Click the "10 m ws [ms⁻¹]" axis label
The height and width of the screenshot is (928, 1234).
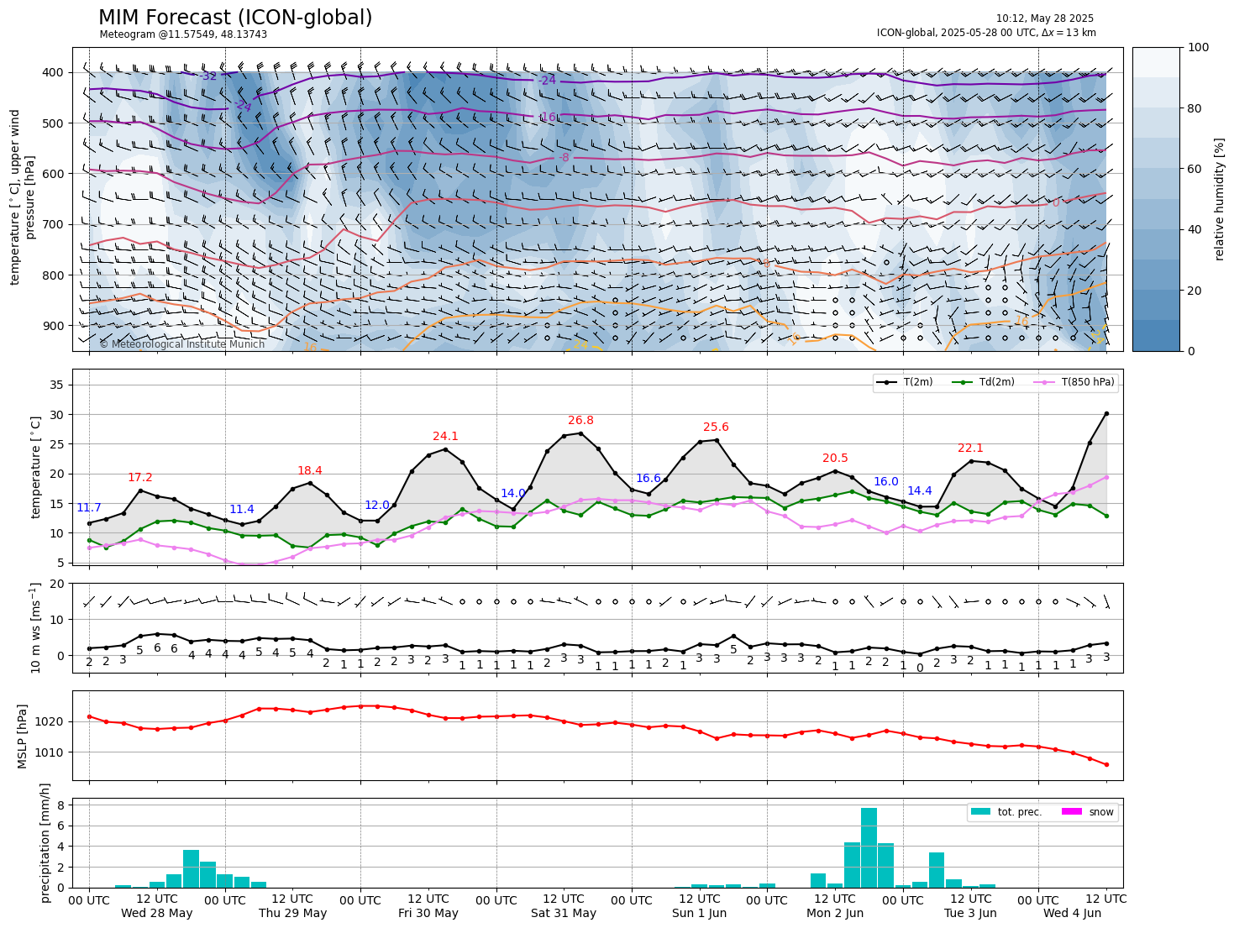36,627
